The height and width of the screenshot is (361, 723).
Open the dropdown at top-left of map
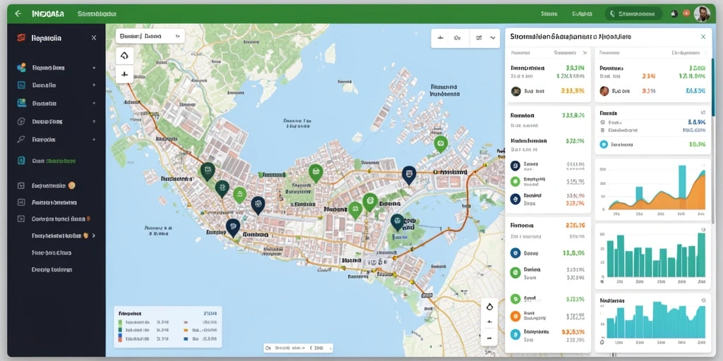click(150, 35)
